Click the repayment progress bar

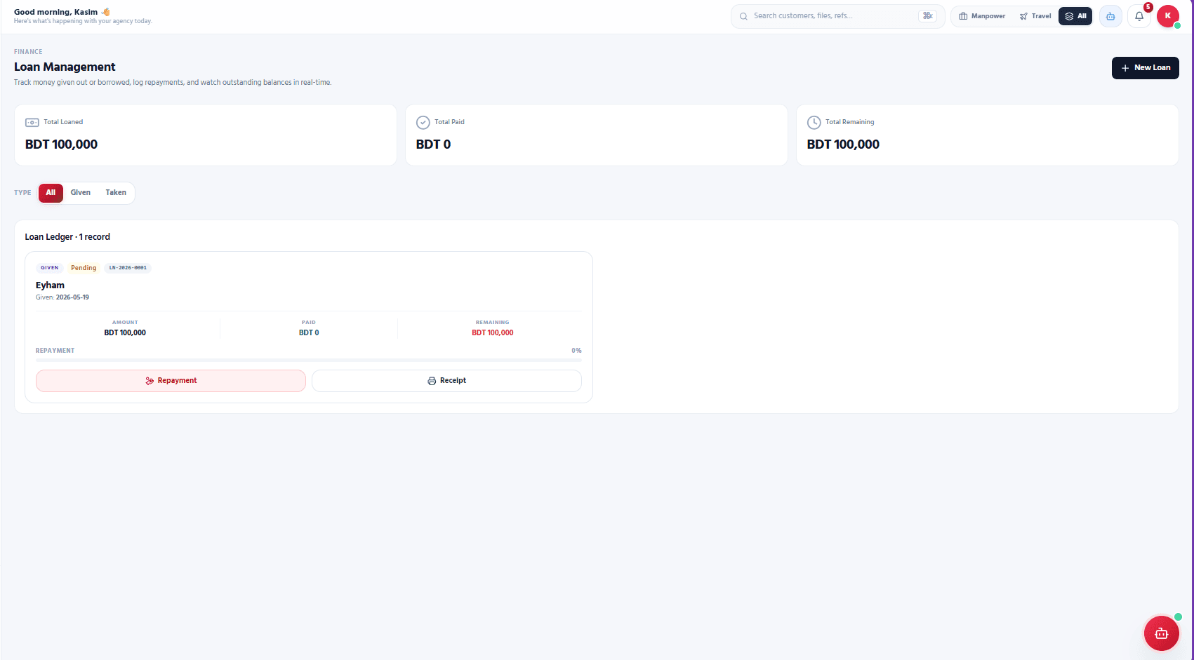[309, 360]
